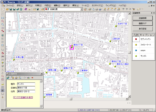The image size is (156, 112).
Task: Click the 東陽橋 store label on map
Action: [x=49, y=95]
